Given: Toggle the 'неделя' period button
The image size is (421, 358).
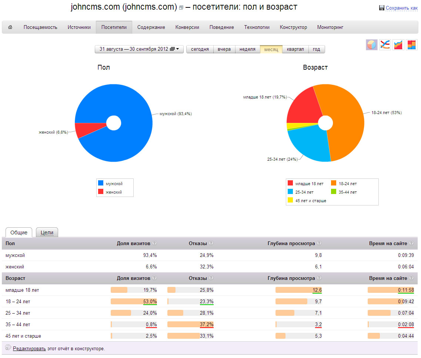Looking at the screenshot, I should pos(247,49).
